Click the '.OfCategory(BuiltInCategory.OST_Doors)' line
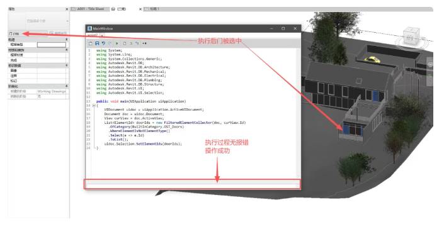The width and height of the screenshot is (444, 234). (x=146, y=127)
